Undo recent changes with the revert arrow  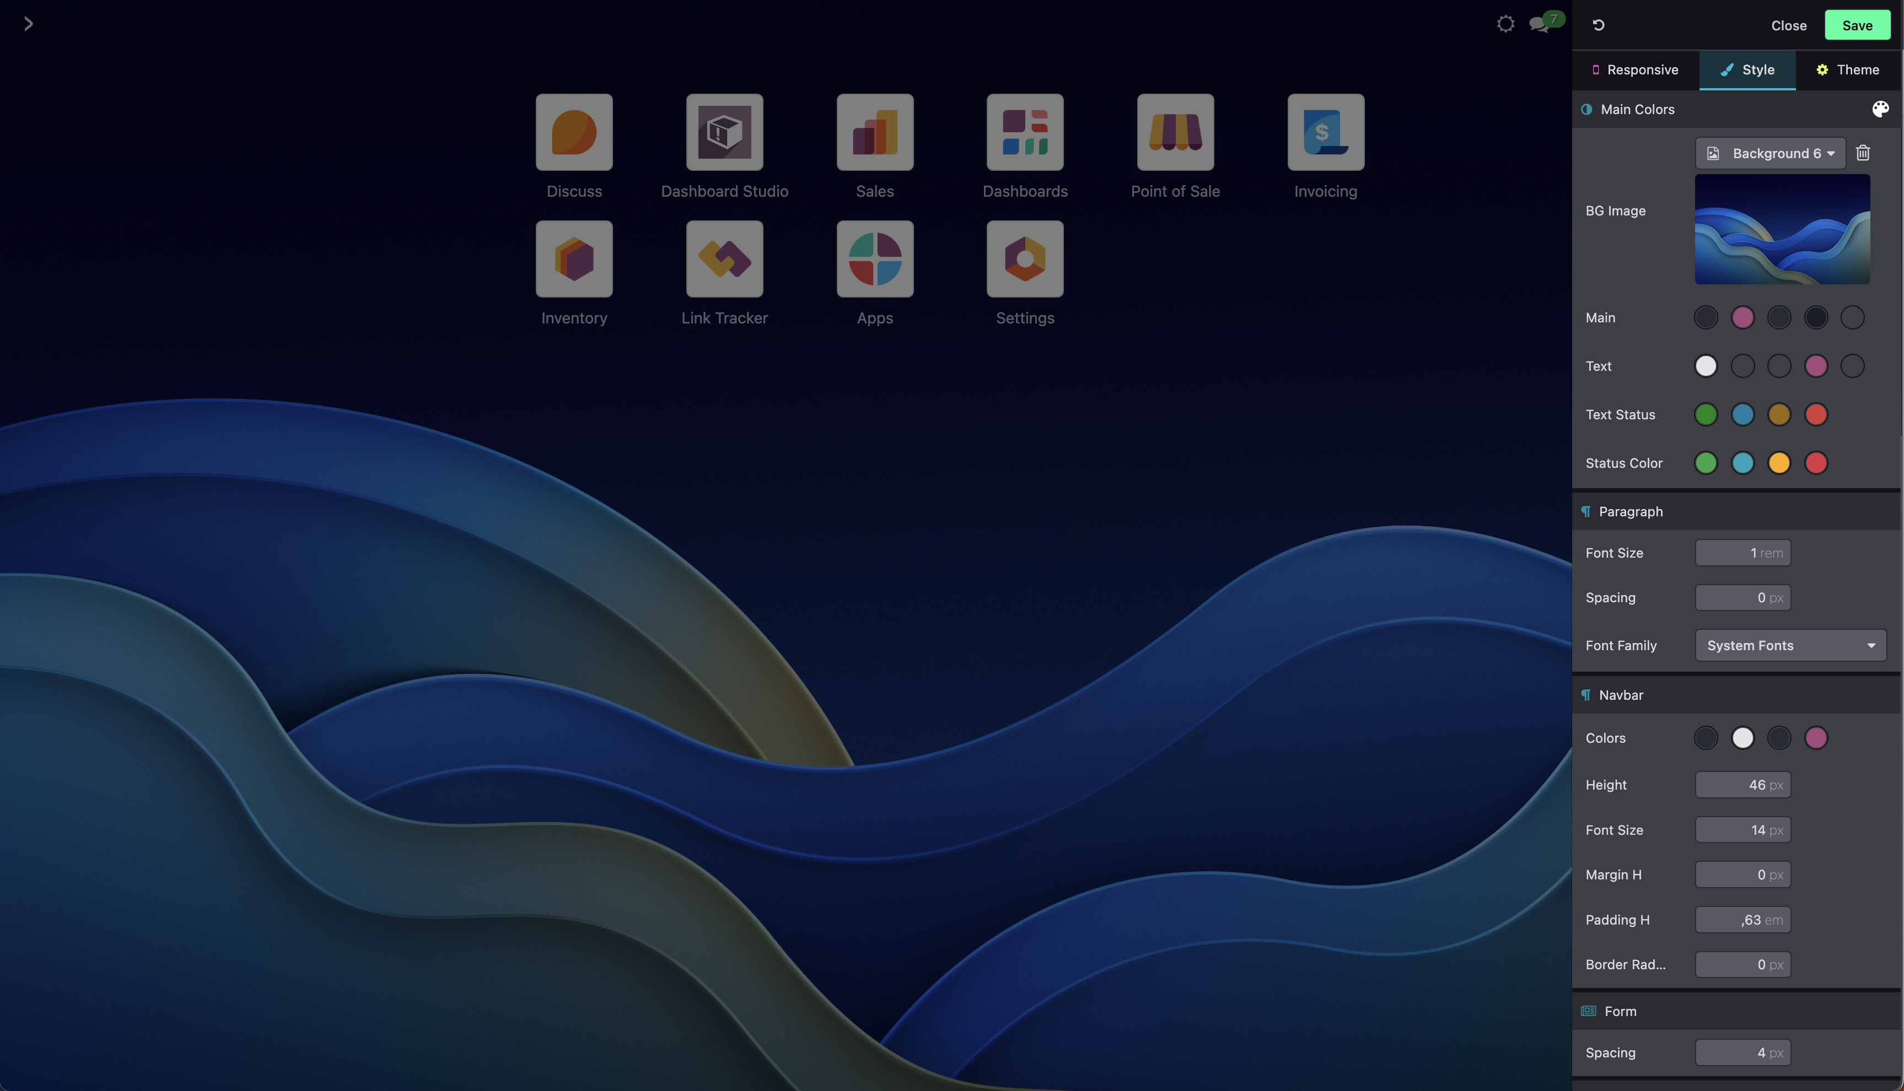click(x=1599, y=25)
